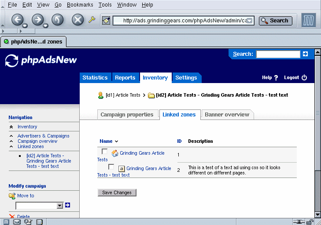Click the Save Changes button
Viewport: 321px width, 225px height.
[117, 192]
